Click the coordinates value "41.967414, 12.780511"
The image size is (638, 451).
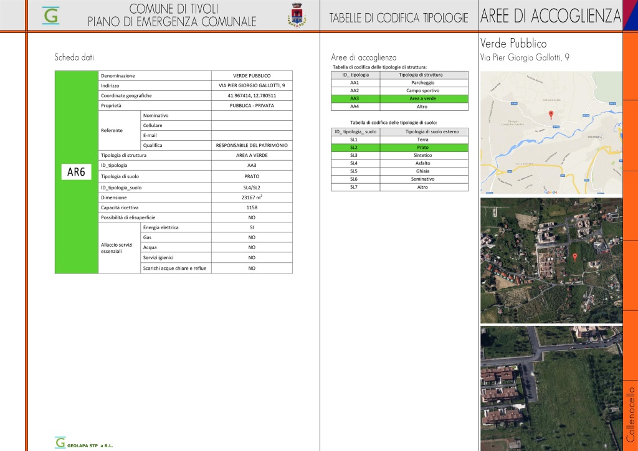tap(252, 95)
